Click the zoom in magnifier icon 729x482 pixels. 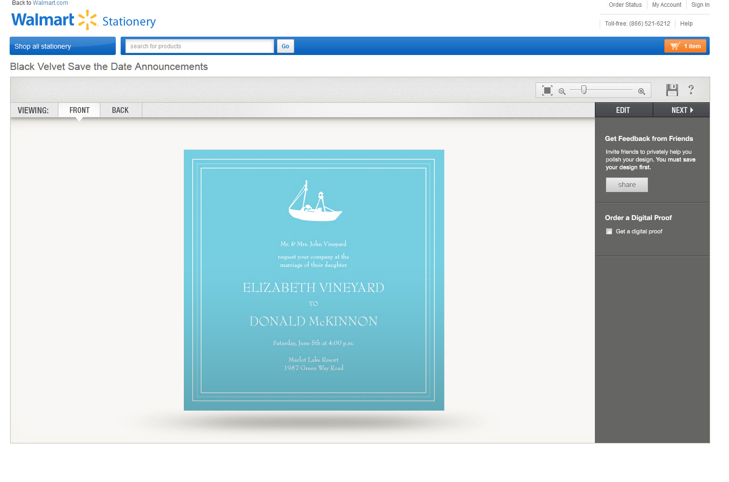pos(642,91)
